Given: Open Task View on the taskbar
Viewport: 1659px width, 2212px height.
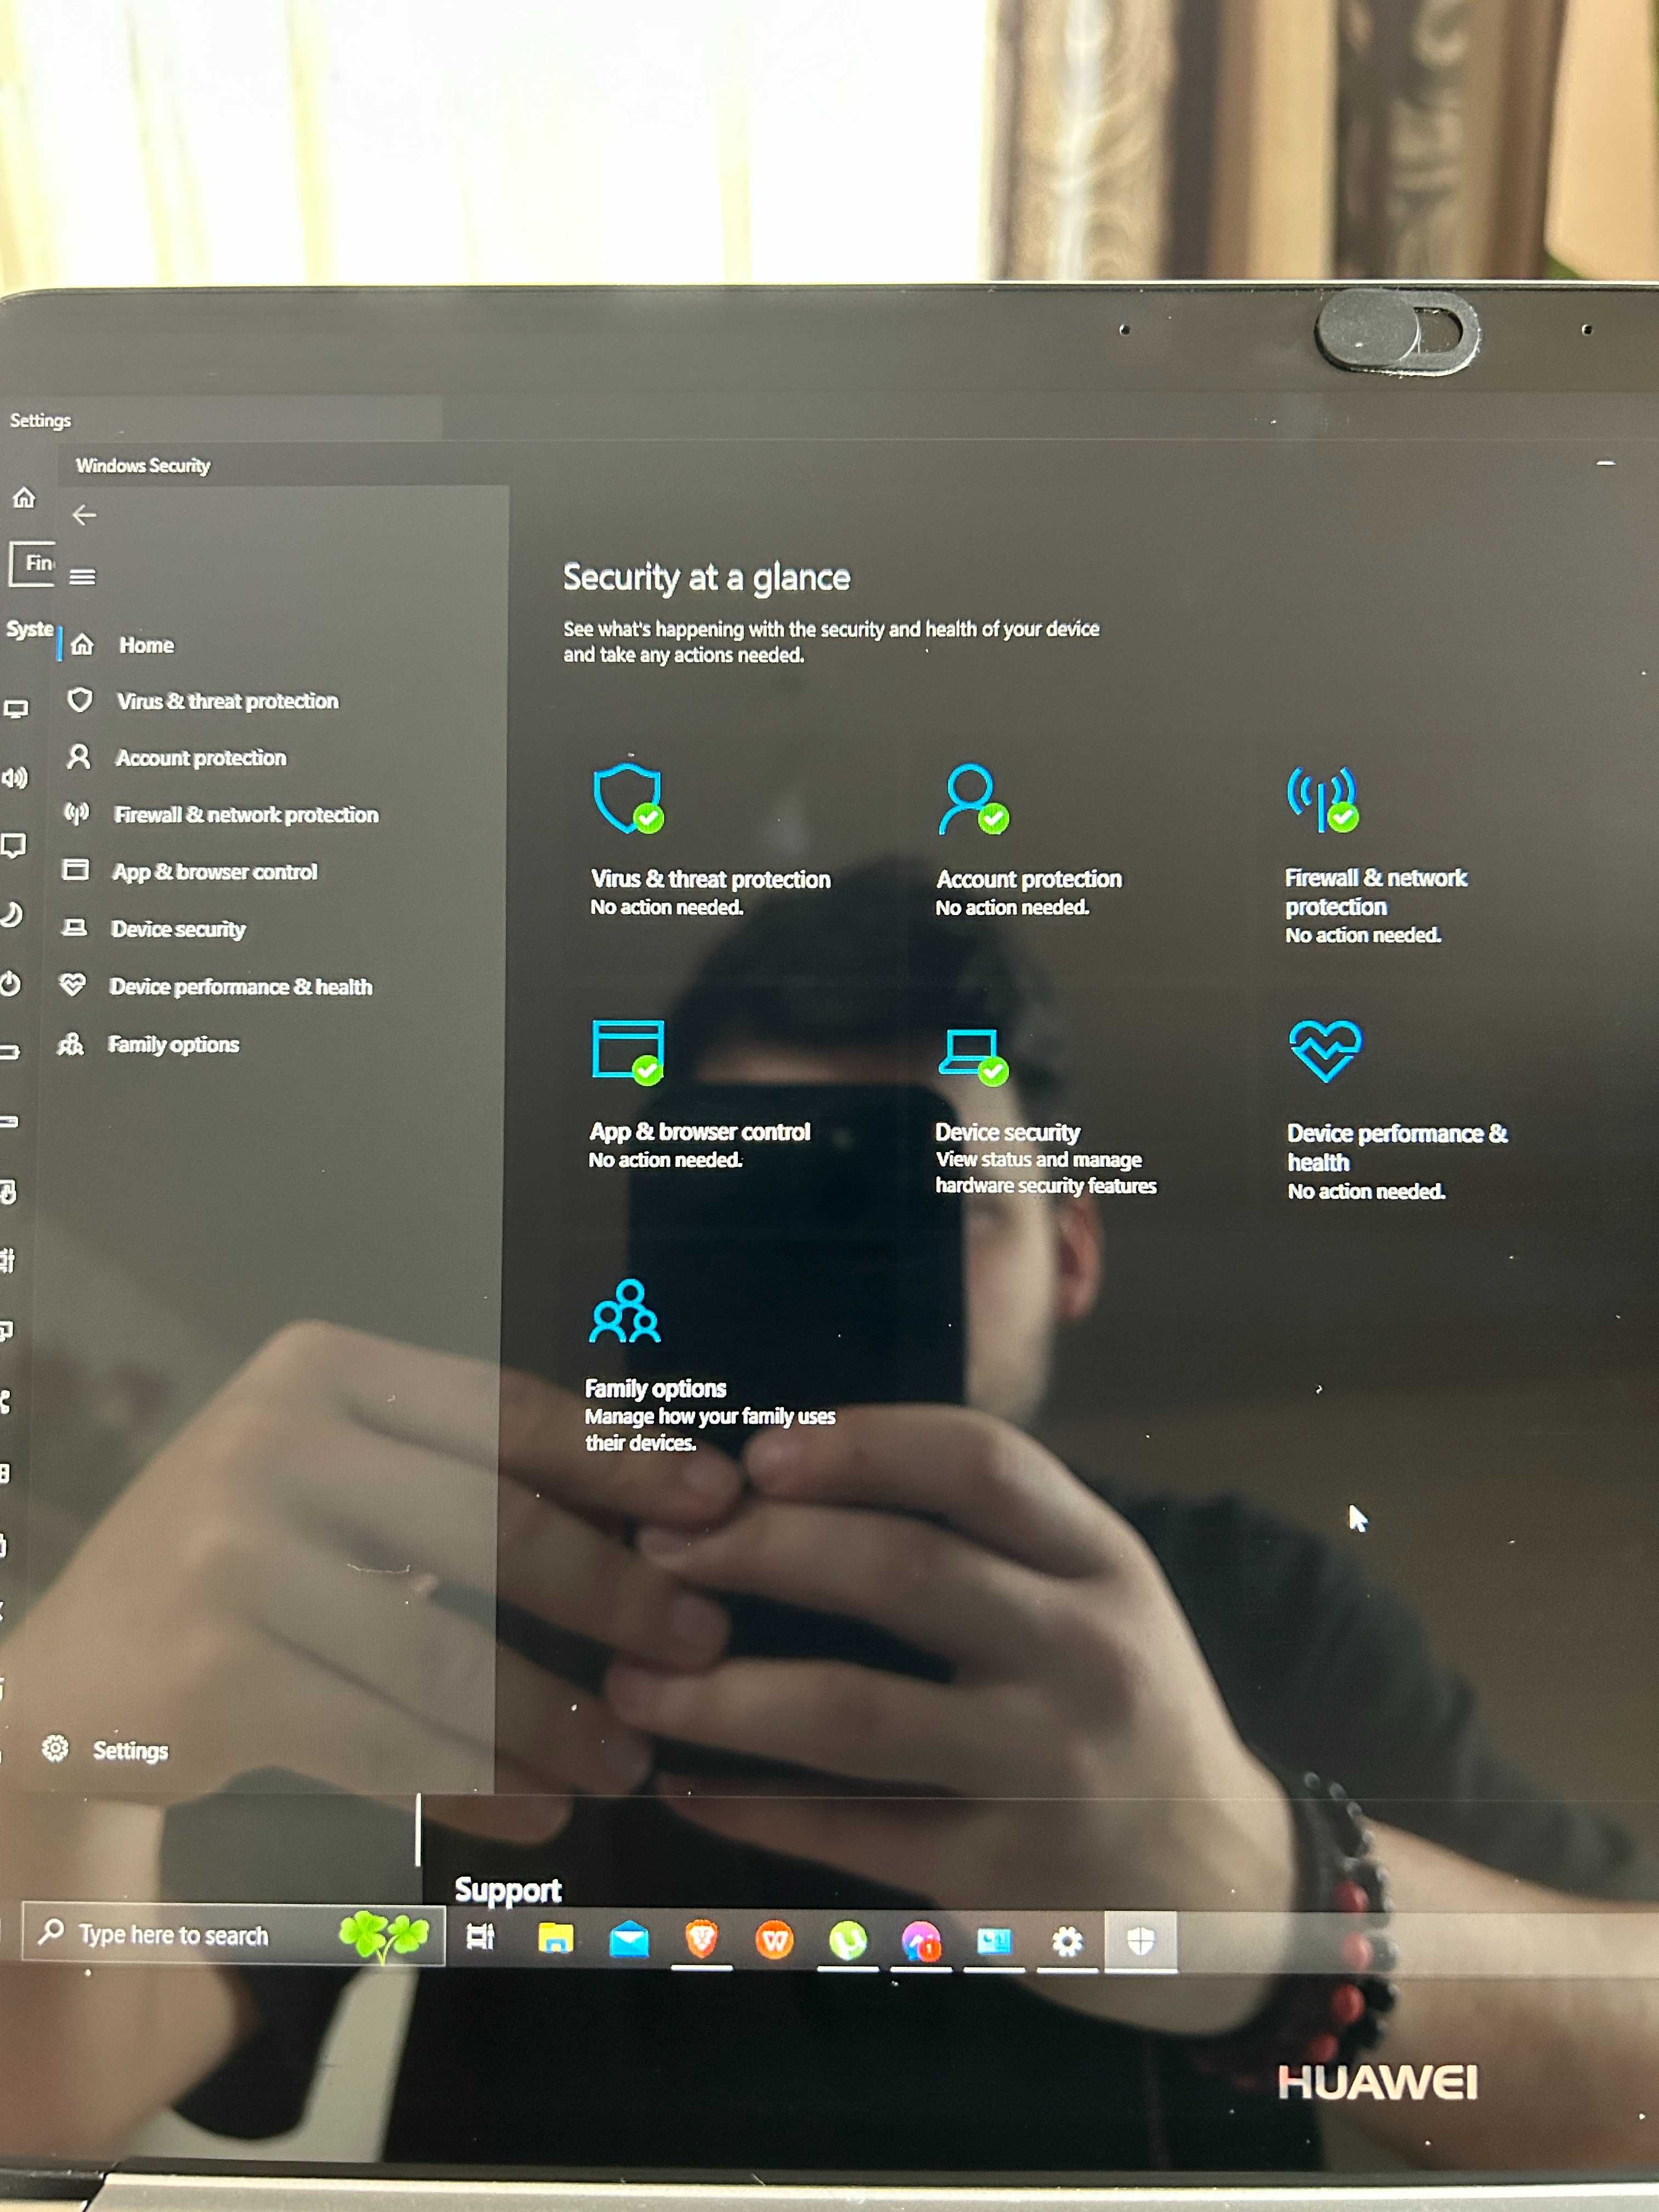Looking at the screenshot, I should click(481, 1937).
